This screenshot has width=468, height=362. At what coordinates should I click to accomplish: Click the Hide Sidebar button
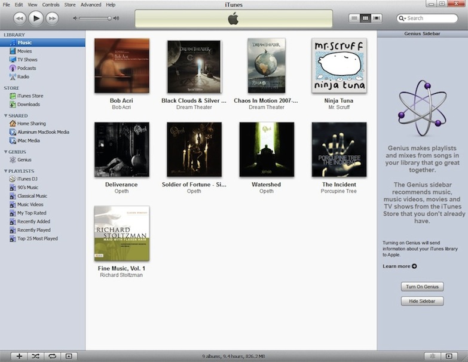(422, 301)
